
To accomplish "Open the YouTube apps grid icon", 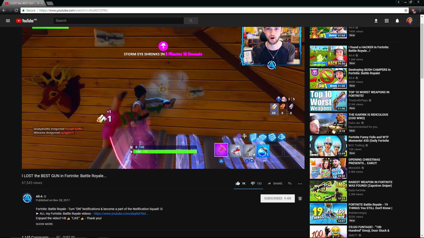I will (x=387, y=21).
